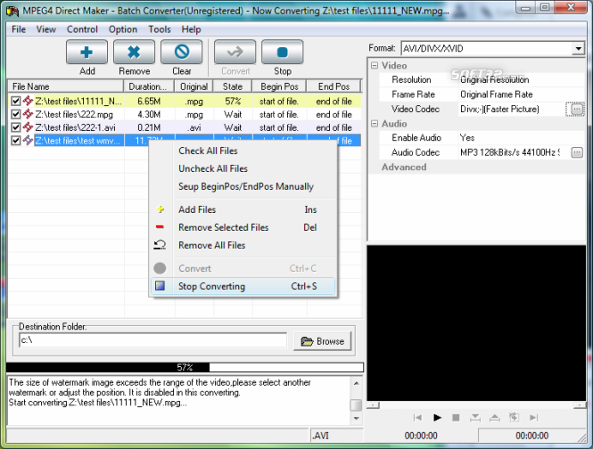The width and height of the screenshot is (593, 449).
Task: Choose Seup BeginPos/EndPos Manually
Action: [243, 186]
